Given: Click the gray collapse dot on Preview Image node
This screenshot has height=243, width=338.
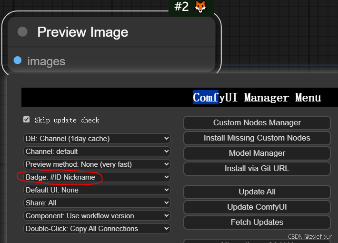Looking at the screenshot, I should coord(22,32).
